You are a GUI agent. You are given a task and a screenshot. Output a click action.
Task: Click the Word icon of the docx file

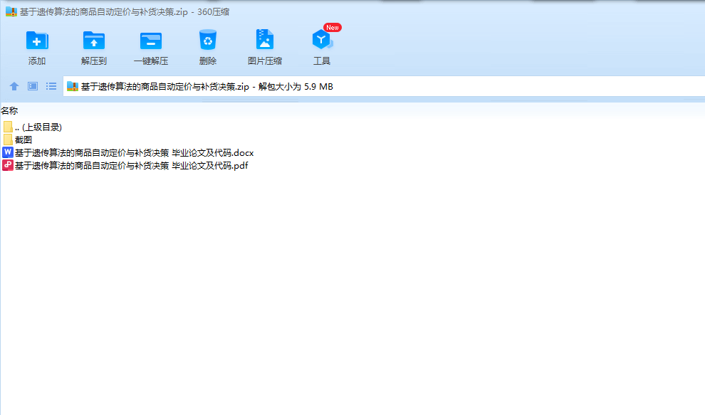pyautogui.click(x=7, y=152)
